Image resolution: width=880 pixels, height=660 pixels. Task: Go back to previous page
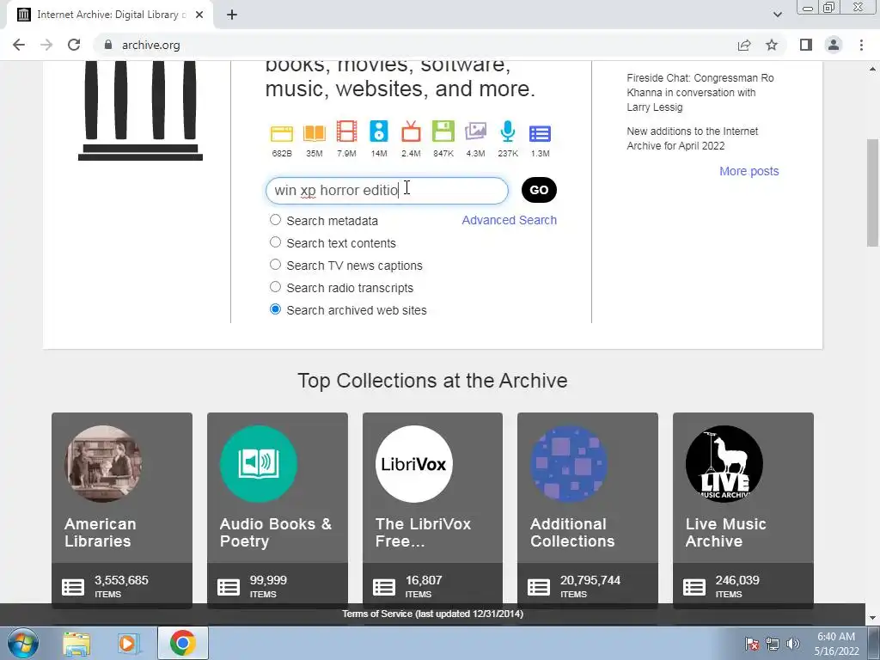point(19,45)
